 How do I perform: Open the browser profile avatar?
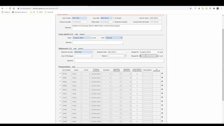coord(218,8)
